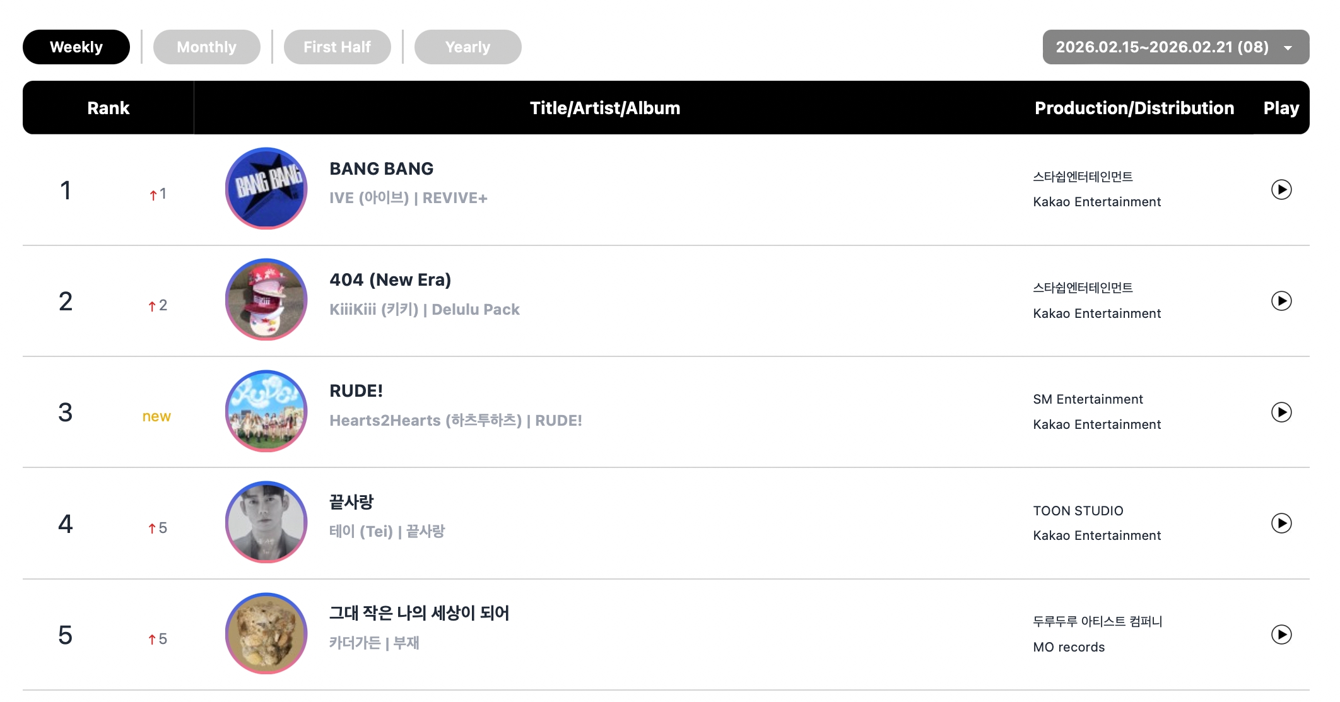Image resolution: width=1340 pixels, height=702 pixels.
Task: Click the RUDE! album artwork
Action: [266, 411]
